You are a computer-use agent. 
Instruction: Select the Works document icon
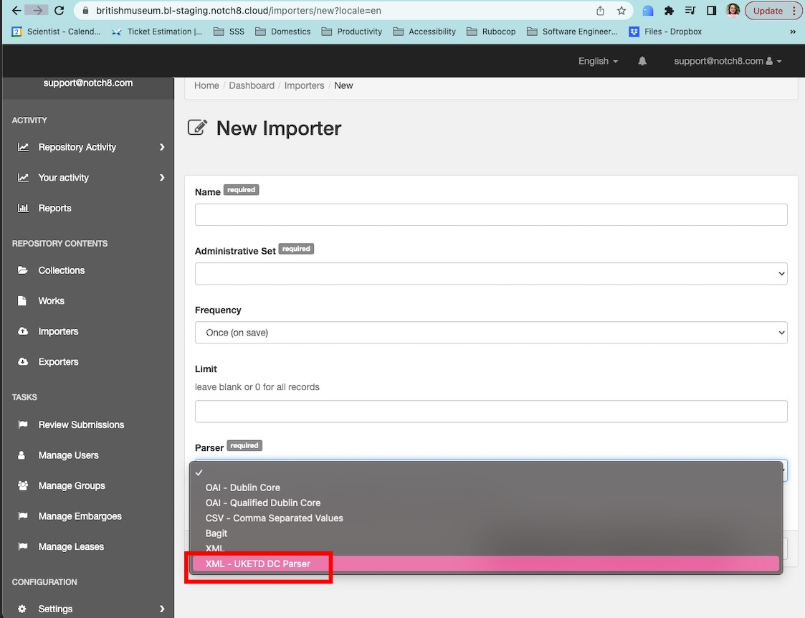(24, 300)
